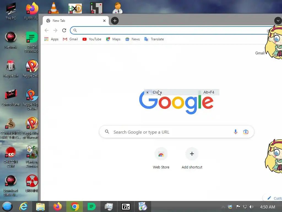This screenshot has width=282, height=212.
Task: Open the This PC desktop icon
Action: point(11,11)
